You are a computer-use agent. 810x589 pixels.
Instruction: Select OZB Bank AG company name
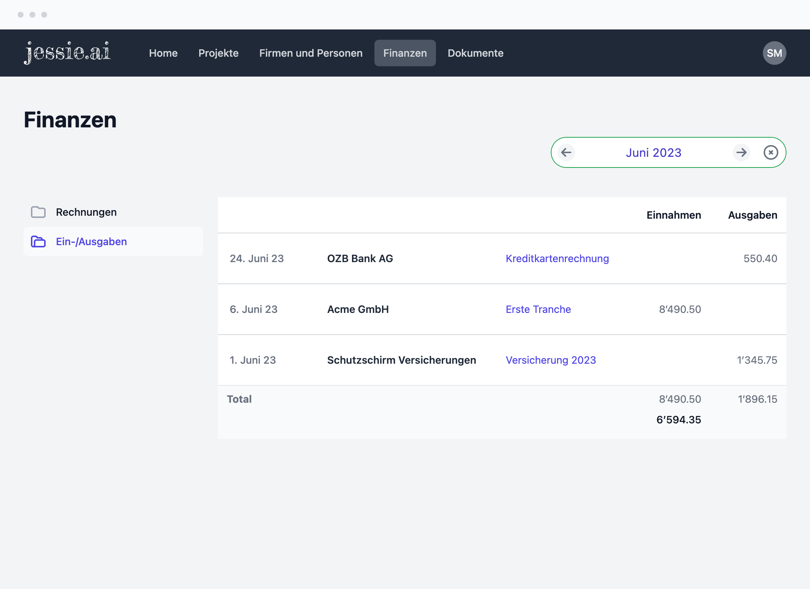(x=360, y=258)
